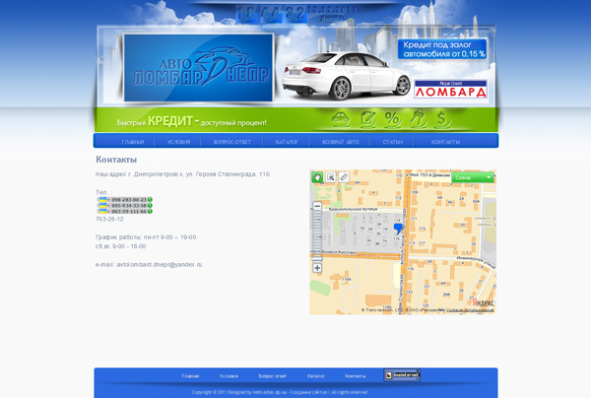Open КАТАЛОГ in top navigation
The image size is (591, 398).
(x=287, y=142)
